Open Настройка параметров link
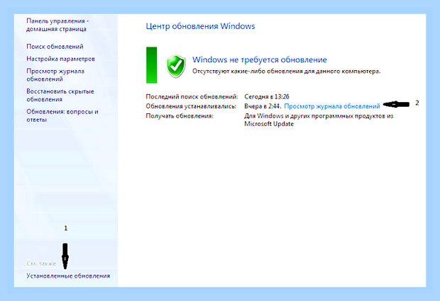This screenshot has height=301, width=440. pos(60,59)
